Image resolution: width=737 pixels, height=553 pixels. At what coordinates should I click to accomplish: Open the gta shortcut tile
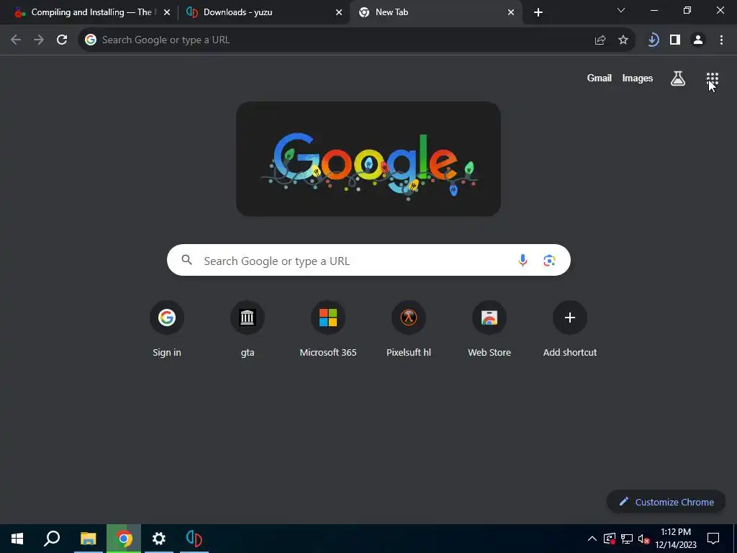pos(248,329)
